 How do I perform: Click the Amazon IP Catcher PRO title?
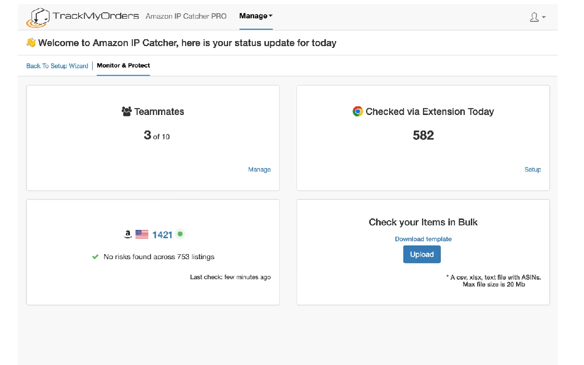pyautogui.click(x=186, y=16)
